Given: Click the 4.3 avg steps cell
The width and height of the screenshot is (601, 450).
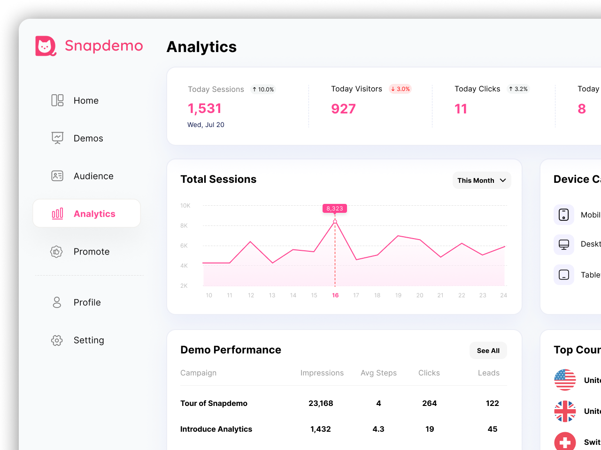Looking at the screenshot, I should pyautogui.click(x=378, y=429).
